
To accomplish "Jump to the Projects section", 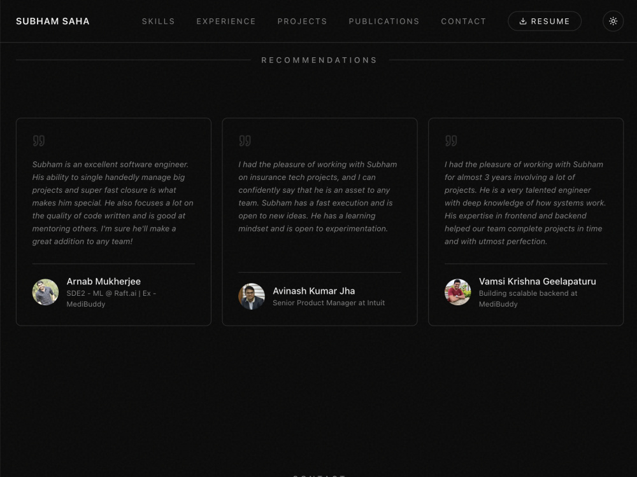I will [302, 22].
